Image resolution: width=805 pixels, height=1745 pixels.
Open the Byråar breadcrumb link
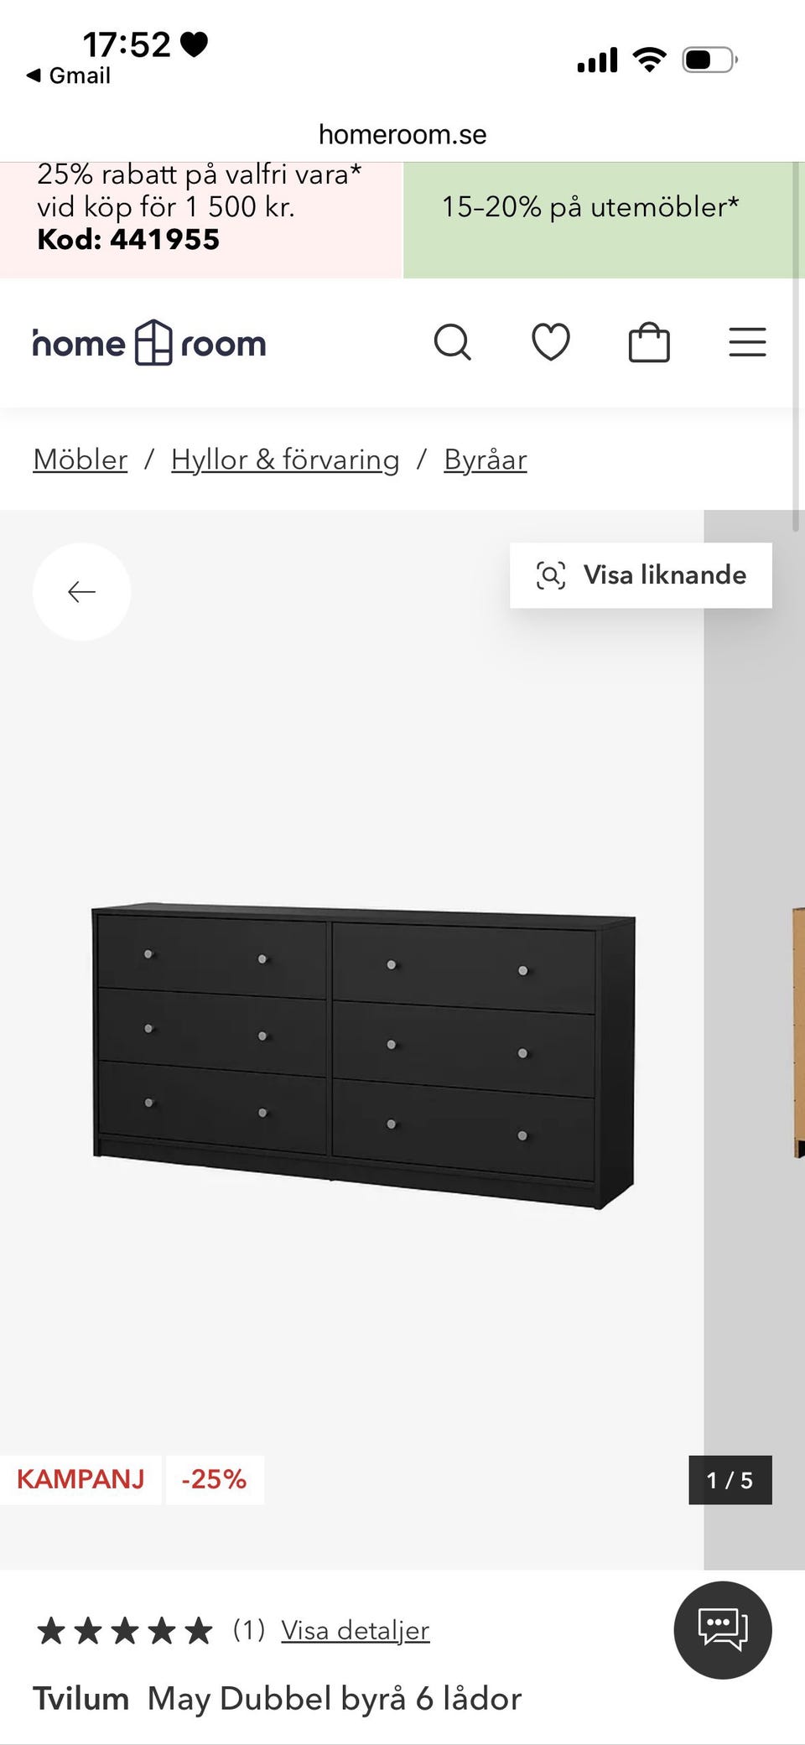[x=486, y=460]
